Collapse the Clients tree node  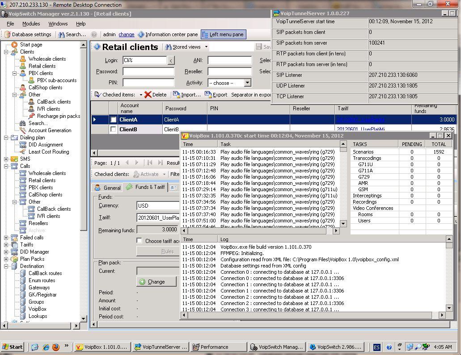coord(6,52)
